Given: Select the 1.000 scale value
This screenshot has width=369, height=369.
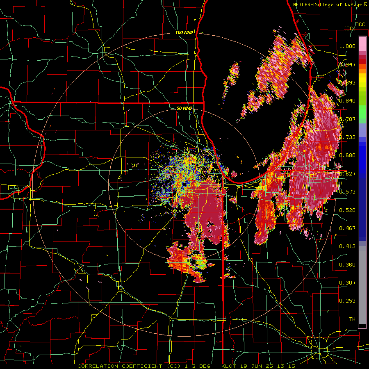Looking at the screenshot, I should (347, 46).
